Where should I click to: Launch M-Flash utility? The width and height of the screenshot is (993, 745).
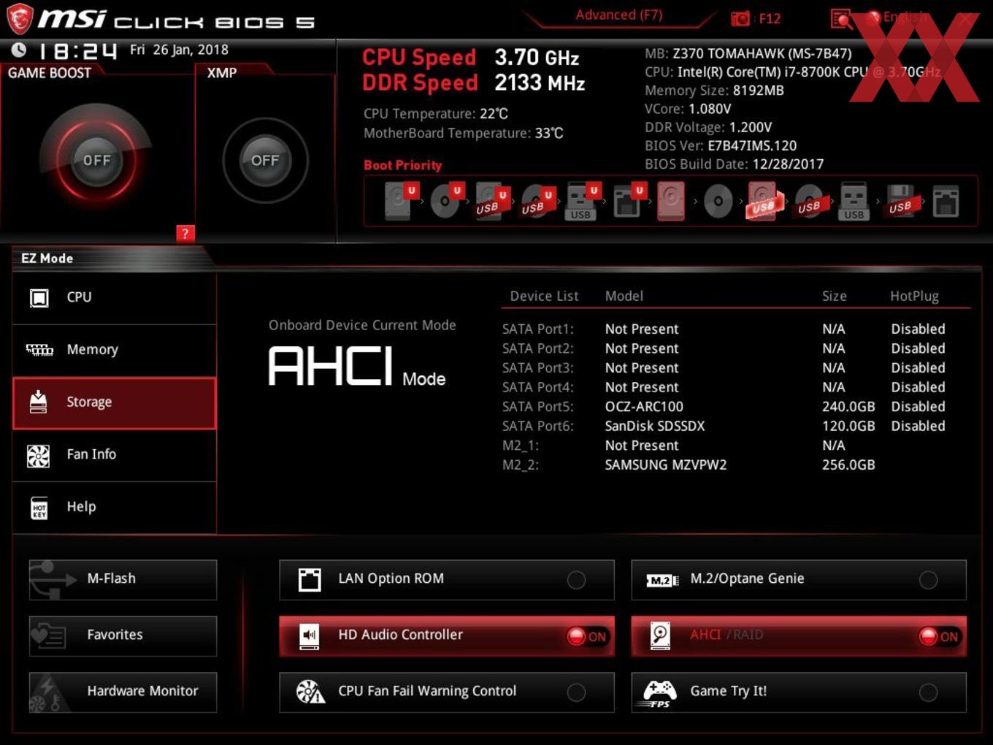(x=123, y=579)
